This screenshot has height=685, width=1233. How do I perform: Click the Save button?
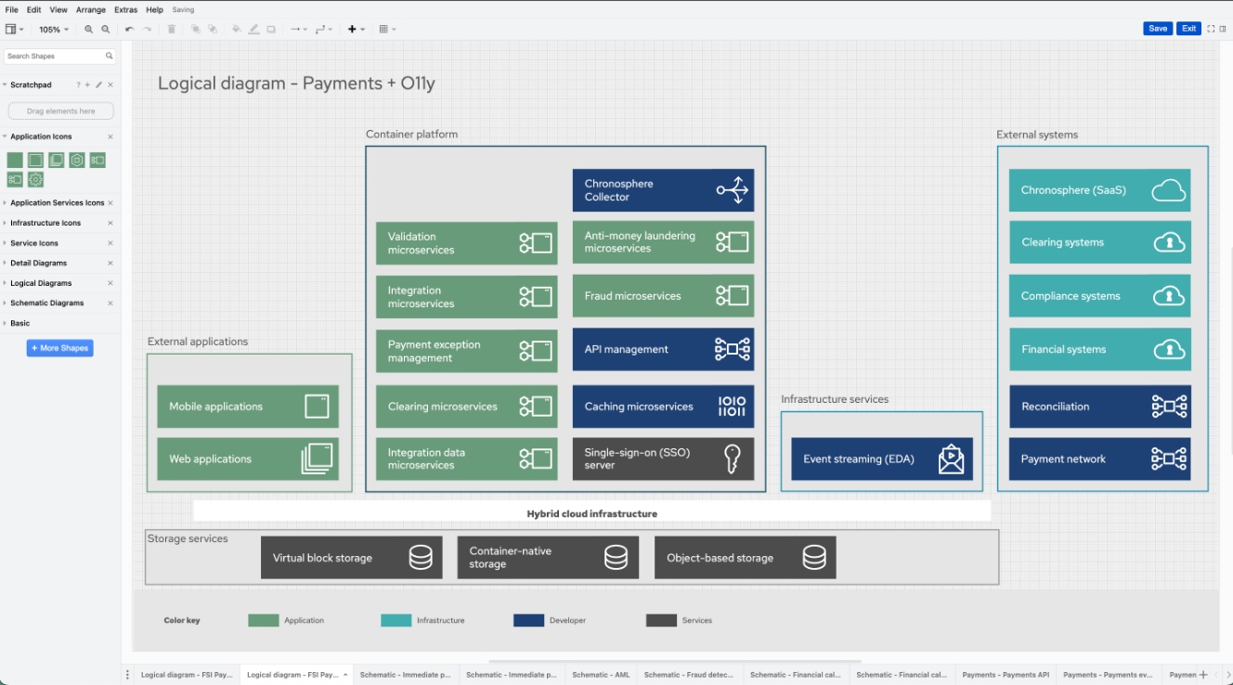point(1157,29)
